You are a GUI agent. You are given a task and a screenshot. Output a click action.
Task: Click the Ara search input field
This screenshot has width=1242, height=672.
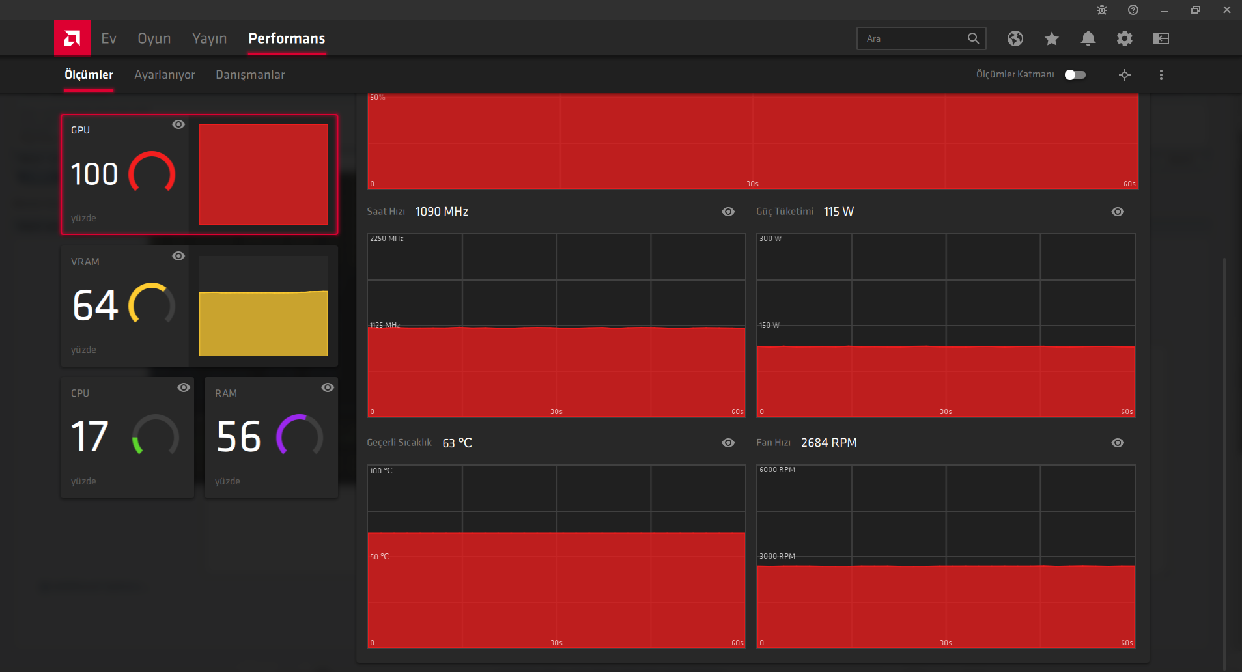tap(922, 38)
